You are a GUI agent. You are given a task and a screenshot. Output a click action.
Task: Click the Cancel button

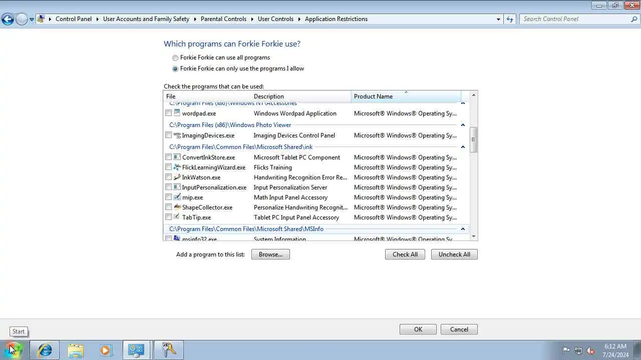pos(459,329)
